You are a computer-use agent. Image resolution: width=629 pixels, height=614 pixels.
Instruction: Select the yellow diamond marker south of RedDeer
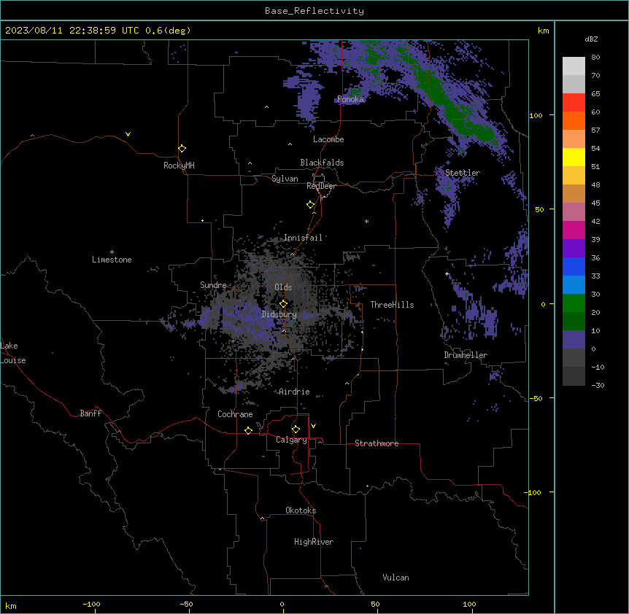click(x=310, y=205)
